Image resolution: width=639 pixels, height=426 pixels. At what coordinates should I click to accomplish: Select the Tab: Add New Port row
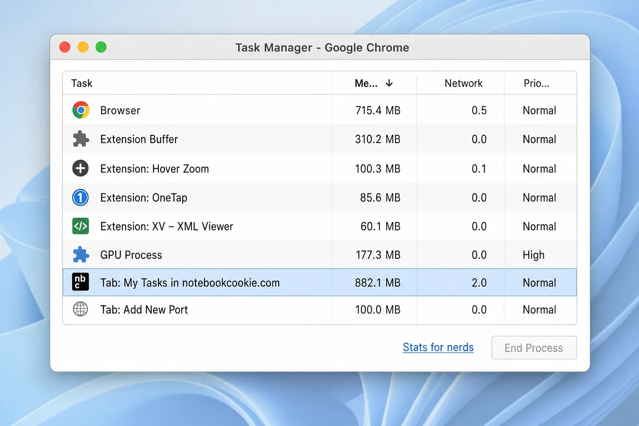coord(319,310)
